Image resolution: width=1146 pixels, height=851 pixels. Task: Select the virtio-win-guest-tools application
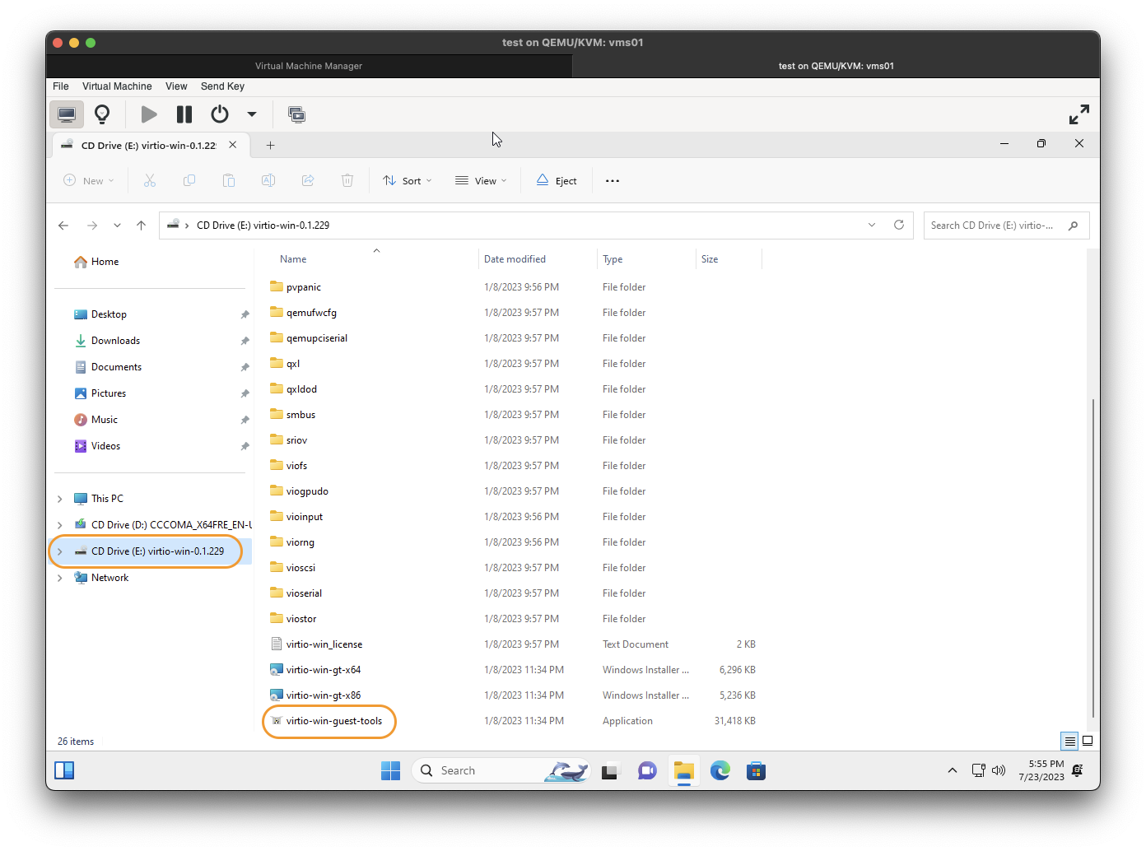[x=334, y=721]
